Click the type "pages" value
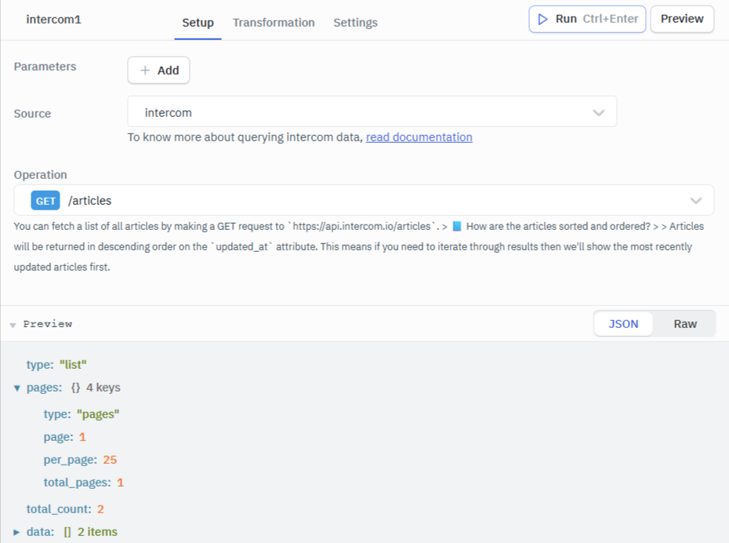729x543 pixels. pos(98,414)
